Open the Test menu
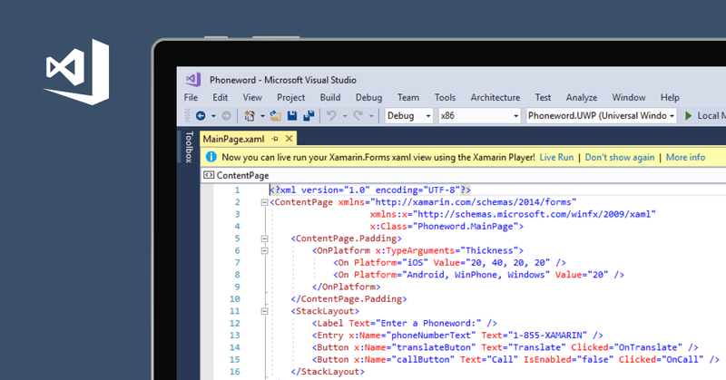 coord(543,98)
